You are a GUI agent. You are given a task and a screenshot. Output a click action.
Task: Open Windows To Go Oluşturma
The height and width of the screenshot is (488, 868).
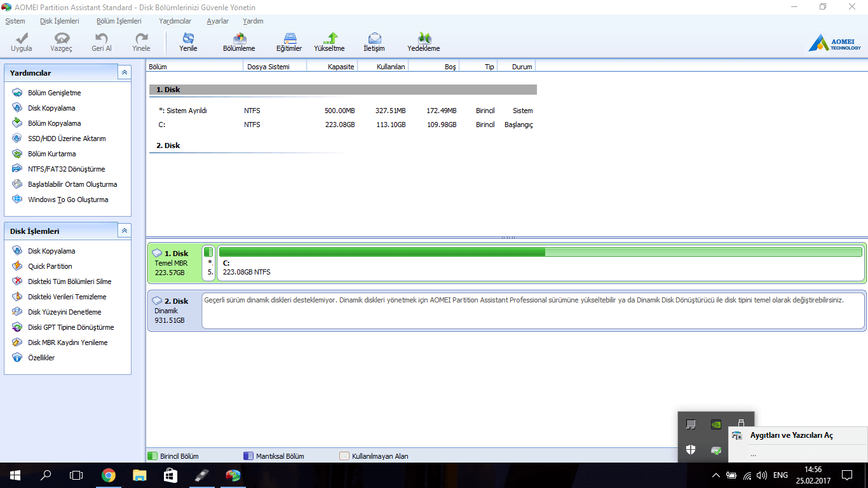click(x=68, y=200)
